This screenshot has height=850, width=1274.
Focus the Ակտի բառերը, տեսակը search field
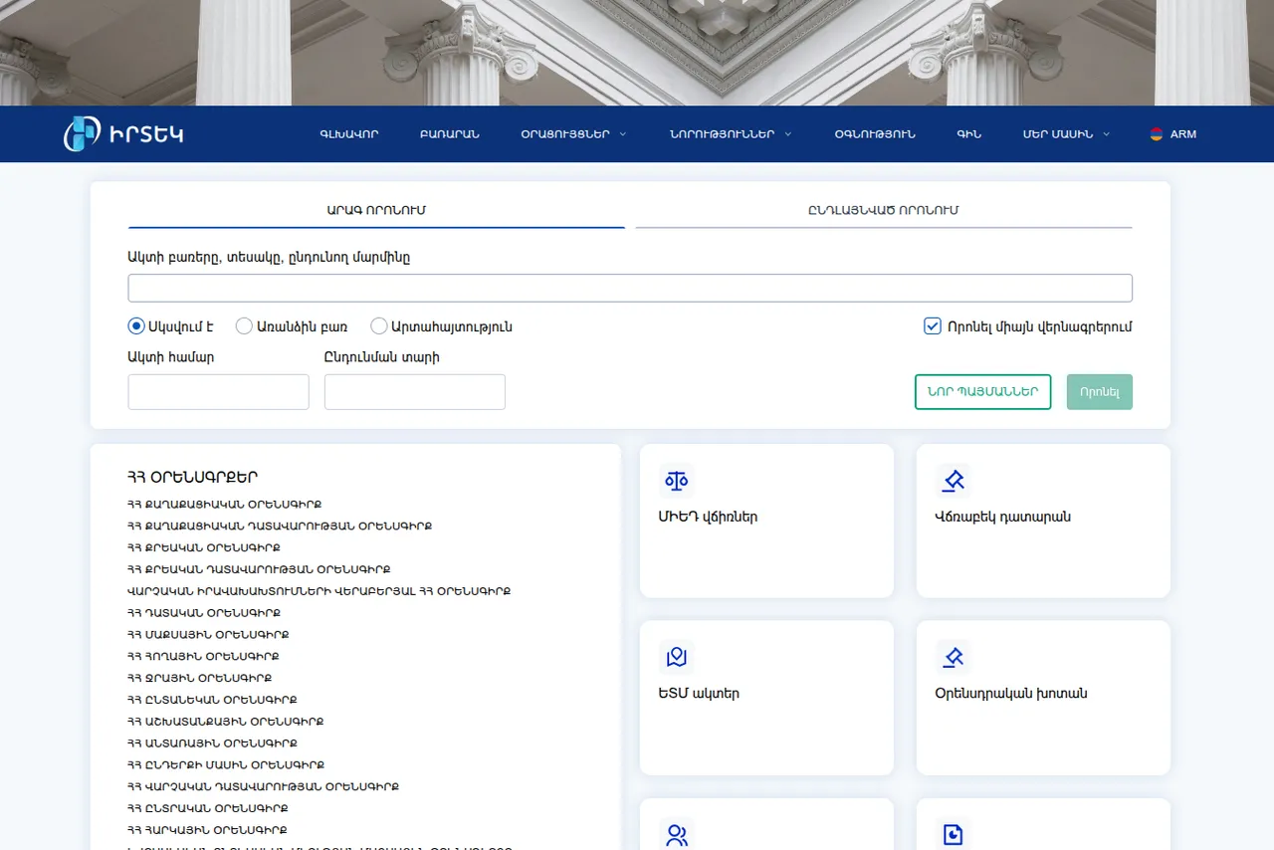coord(630,288)
